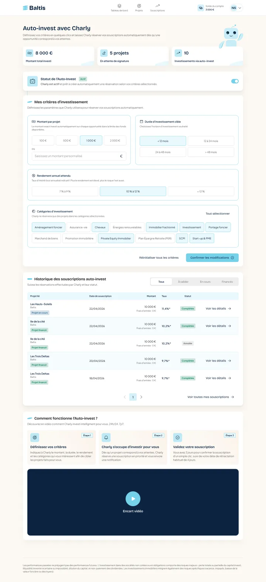The image size is (266, 582).
Task: Toggle Portage foncier category
Action: pos(218,228)
